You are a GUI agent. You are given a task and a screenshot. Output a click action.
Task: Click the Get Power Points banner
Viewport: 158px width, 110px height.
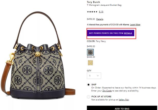(106, 33)
